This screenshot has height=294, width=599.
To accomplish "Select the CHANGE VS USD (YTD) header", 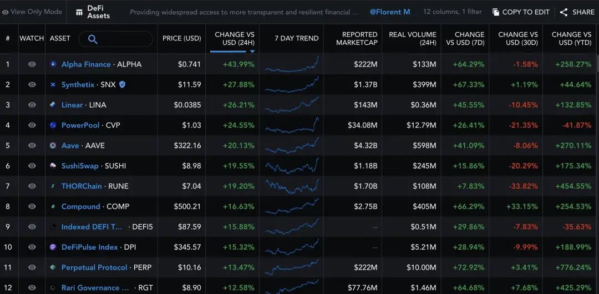I will coord(571,38).
